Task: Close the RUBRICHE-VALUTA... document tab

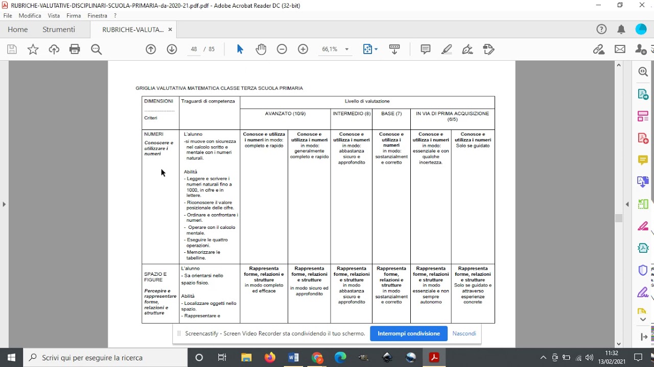Action: tap(170, 30)
